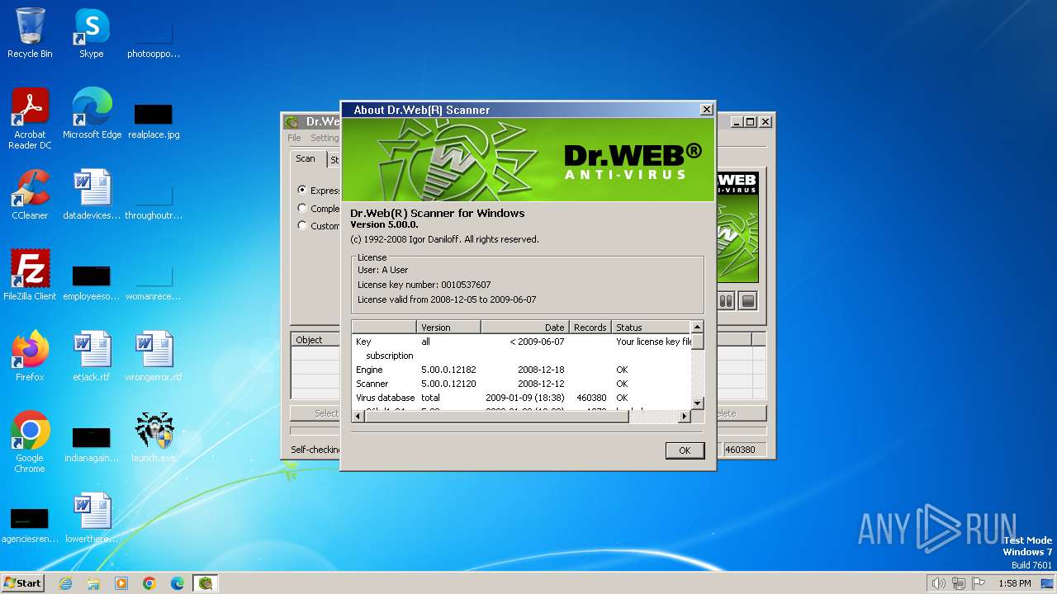Click the scroll right arrow in version list
The height and width of the screenshot is (594, 1057).
(684, 417)
